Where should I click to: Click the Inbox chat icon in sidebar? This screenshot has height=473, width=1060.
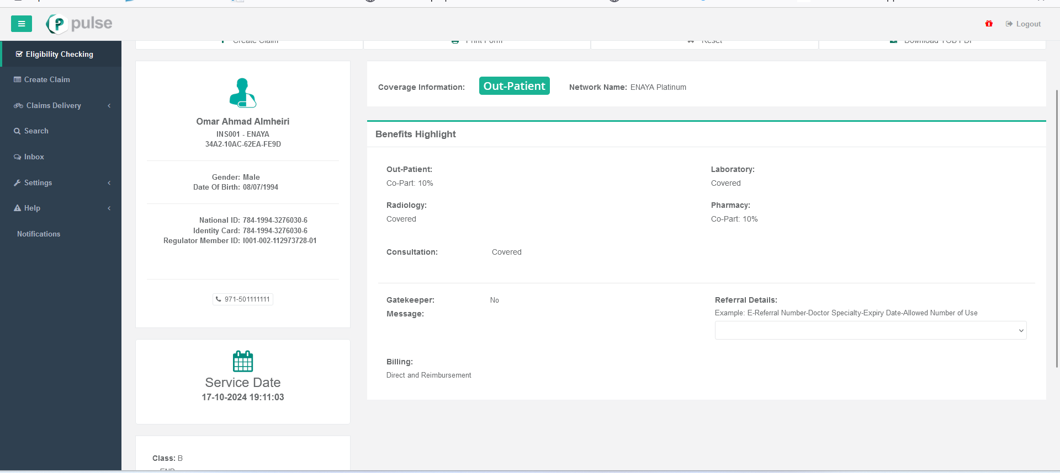[17, 157]
